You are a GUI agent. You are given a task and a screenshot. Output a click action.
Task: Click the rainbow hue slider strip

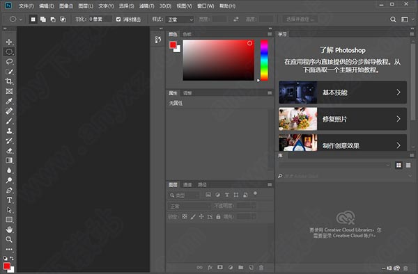pyautogui.click(x=264, y=60)
